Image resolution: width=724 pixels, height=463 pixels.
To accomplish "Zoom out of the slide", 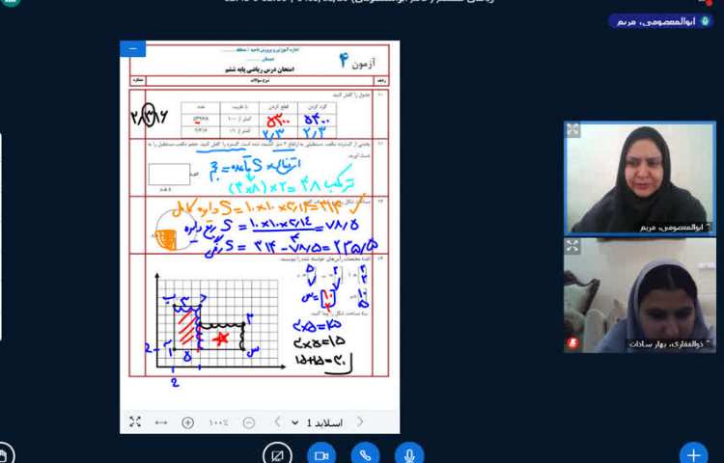I will click(248, 422).
